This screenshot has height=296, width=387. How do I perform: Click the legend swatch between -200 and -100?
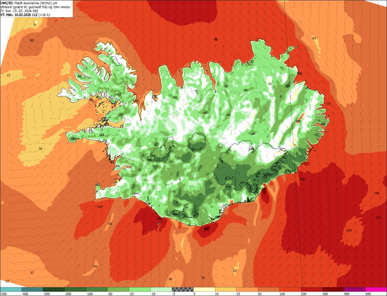(x=75, y=289)
